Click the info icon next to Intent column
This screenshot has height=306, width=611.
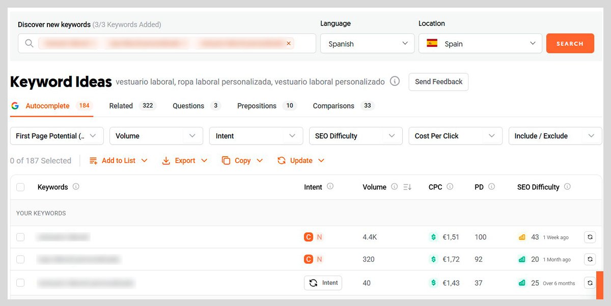(330, 186)
